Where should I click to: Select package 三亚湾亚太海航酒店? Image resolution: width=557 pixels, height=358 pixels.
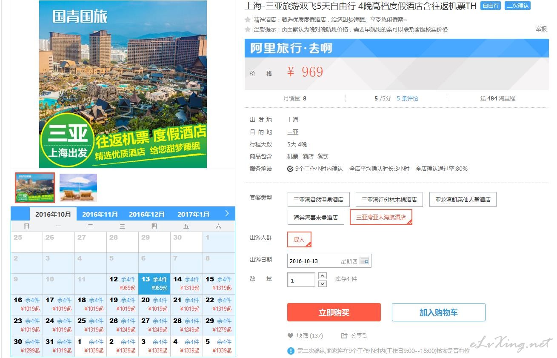(381, 217)
